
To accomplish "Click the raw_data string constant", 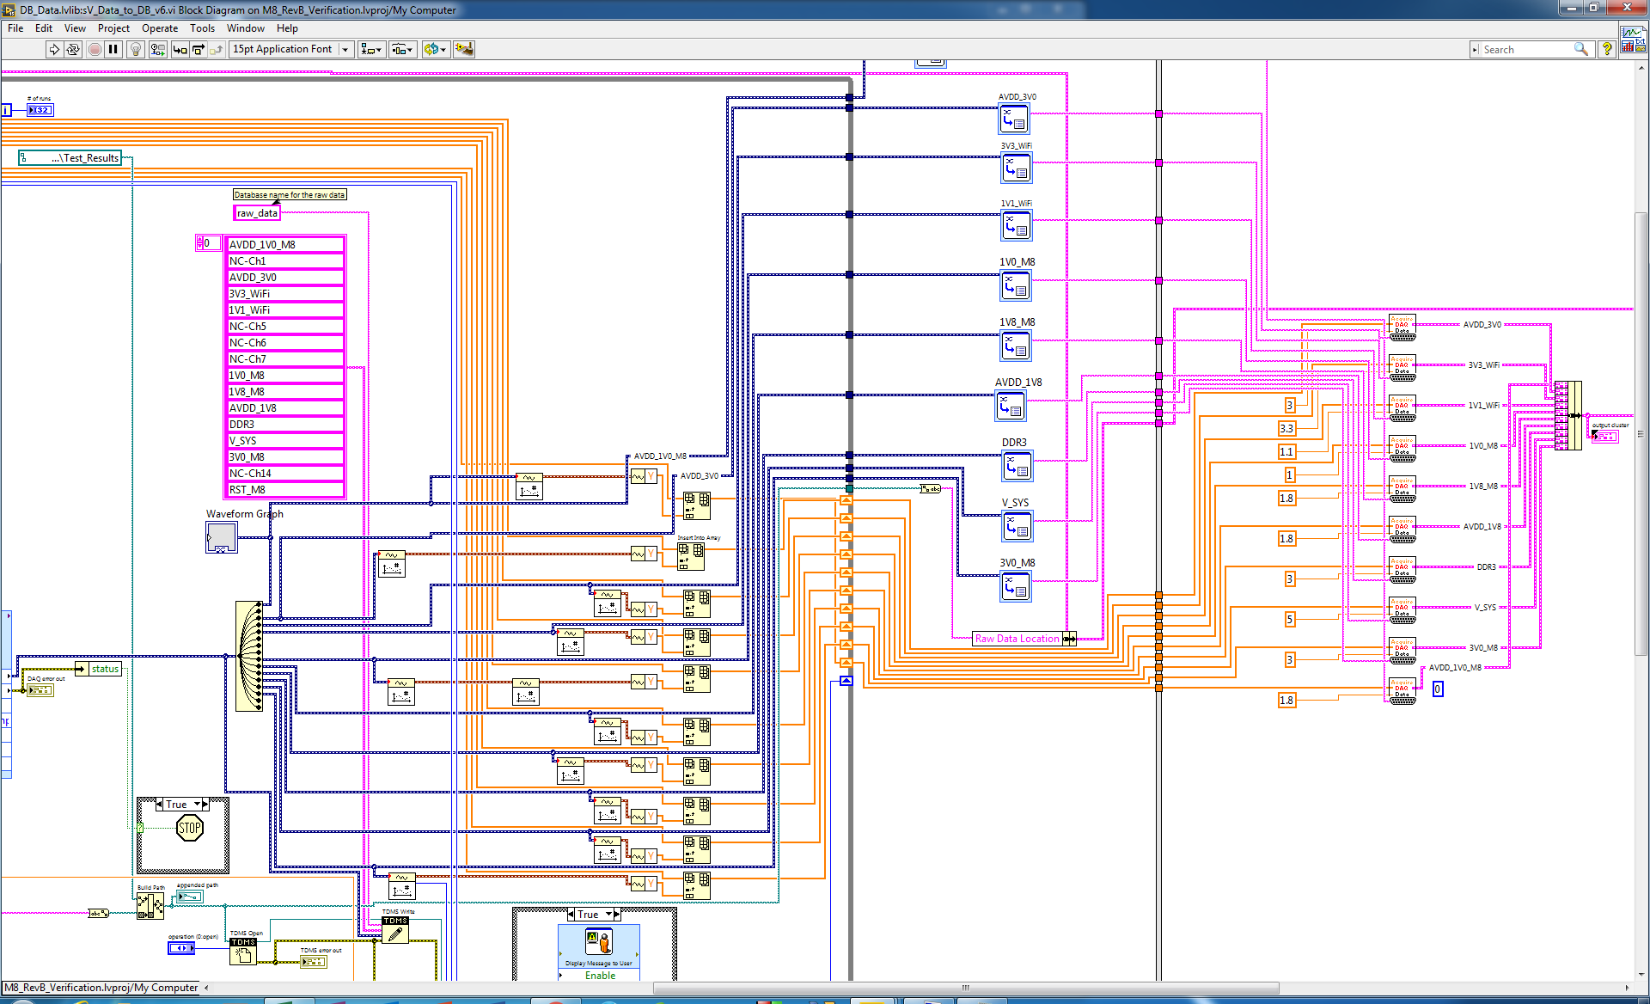I will coord(257,213).
